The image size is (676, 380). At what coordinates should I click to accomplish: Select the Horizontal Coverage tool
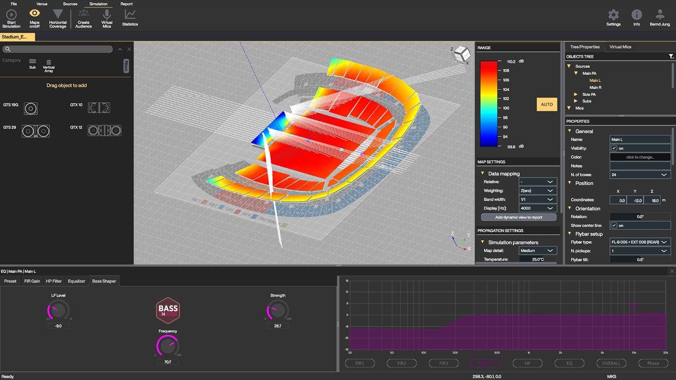click(x=58, y=15)
